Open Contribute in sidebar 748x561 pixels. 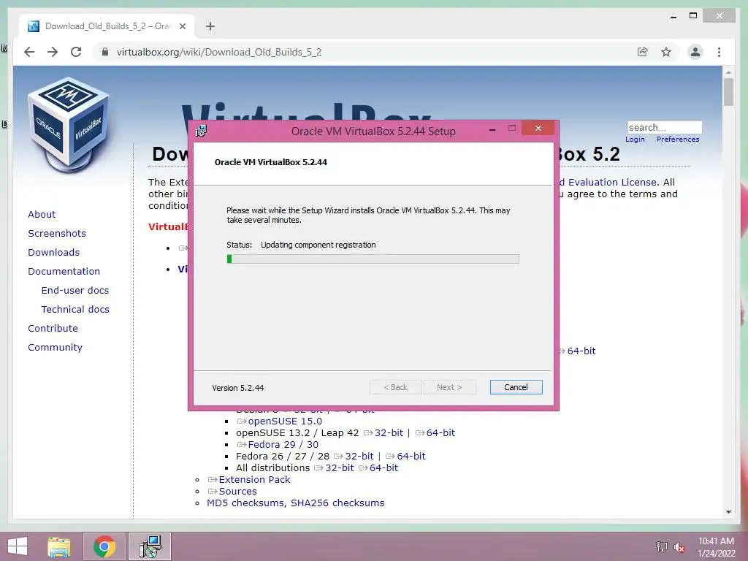53,329
